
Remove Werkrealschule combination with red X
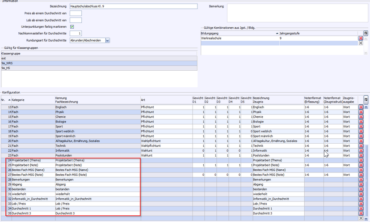click(x=361, y=38)
